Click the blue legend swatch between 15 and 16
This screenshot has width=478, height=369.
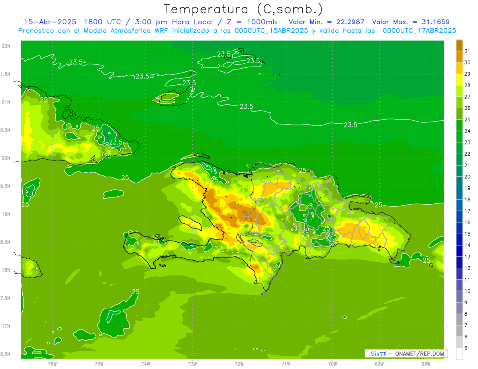(x=459, y=228)
